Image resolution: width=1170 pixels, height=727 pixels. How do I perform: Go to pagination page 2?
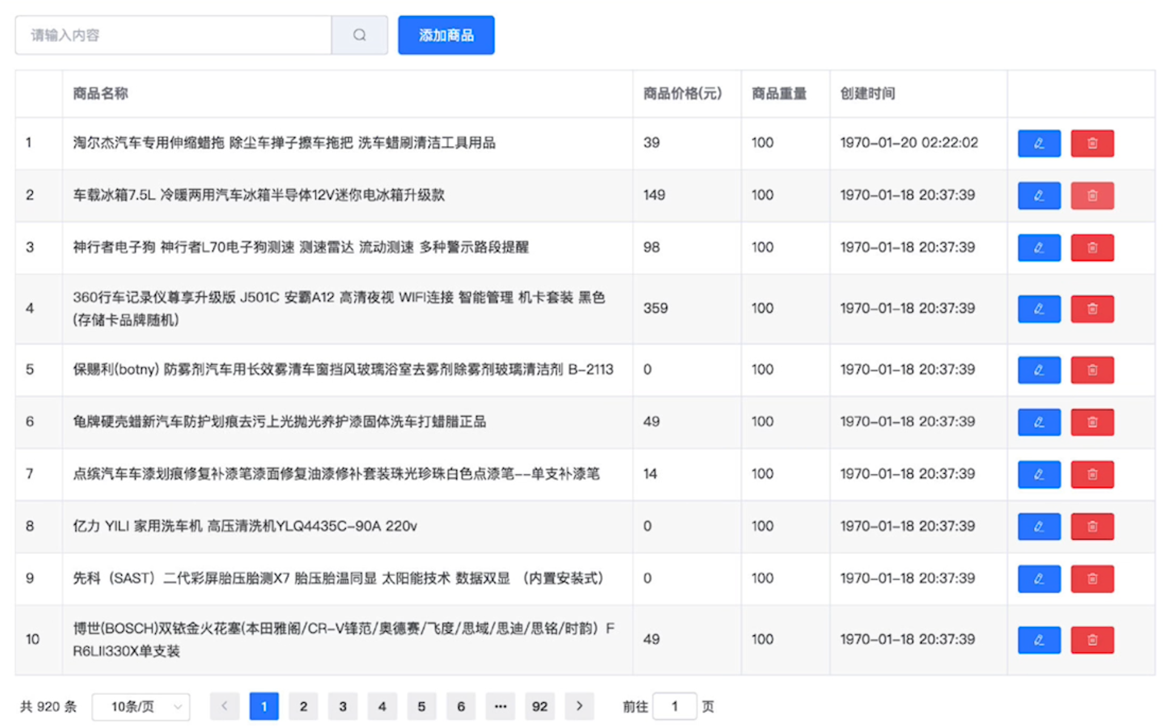[x=303, y=706]
